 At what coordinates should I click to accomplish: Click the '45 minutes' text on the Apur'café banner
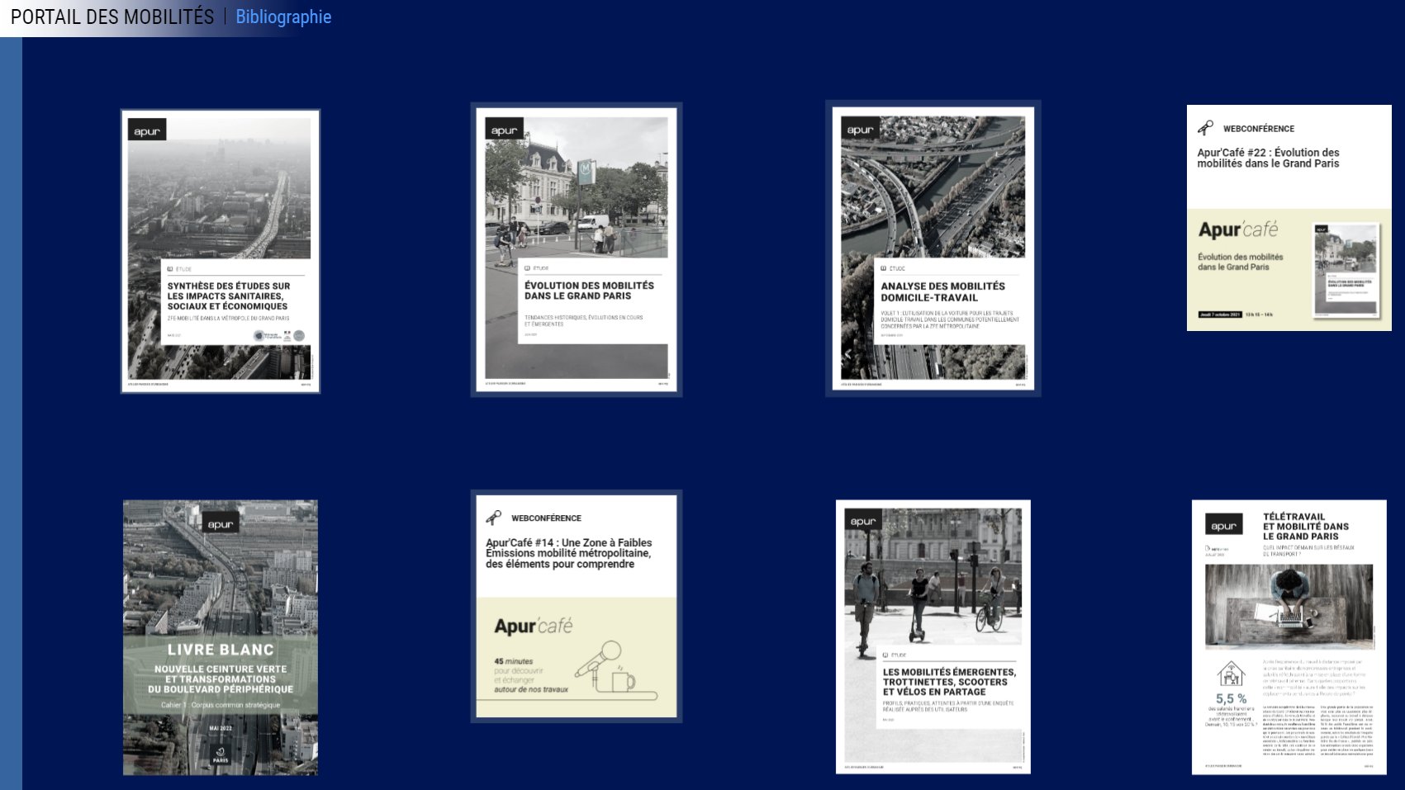[x=514, y=661]
